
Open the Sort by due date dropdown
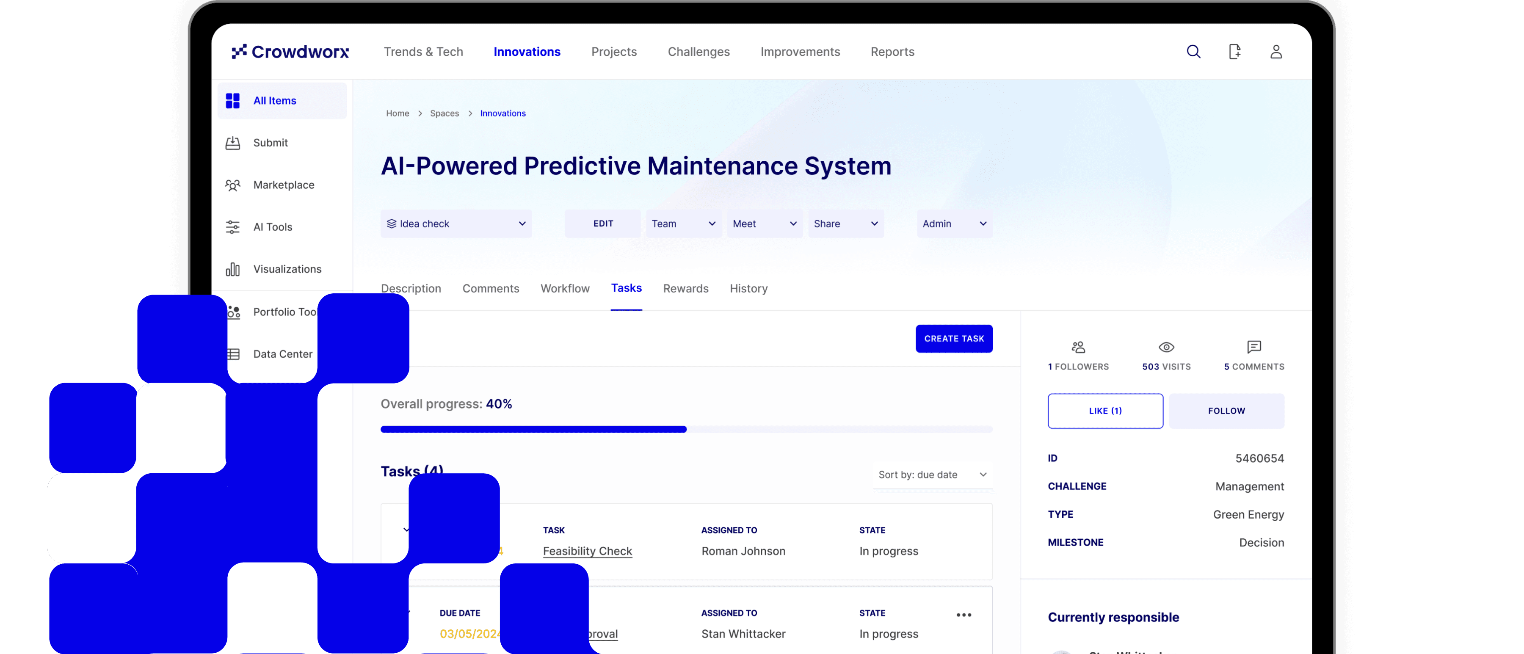(932, 475)
